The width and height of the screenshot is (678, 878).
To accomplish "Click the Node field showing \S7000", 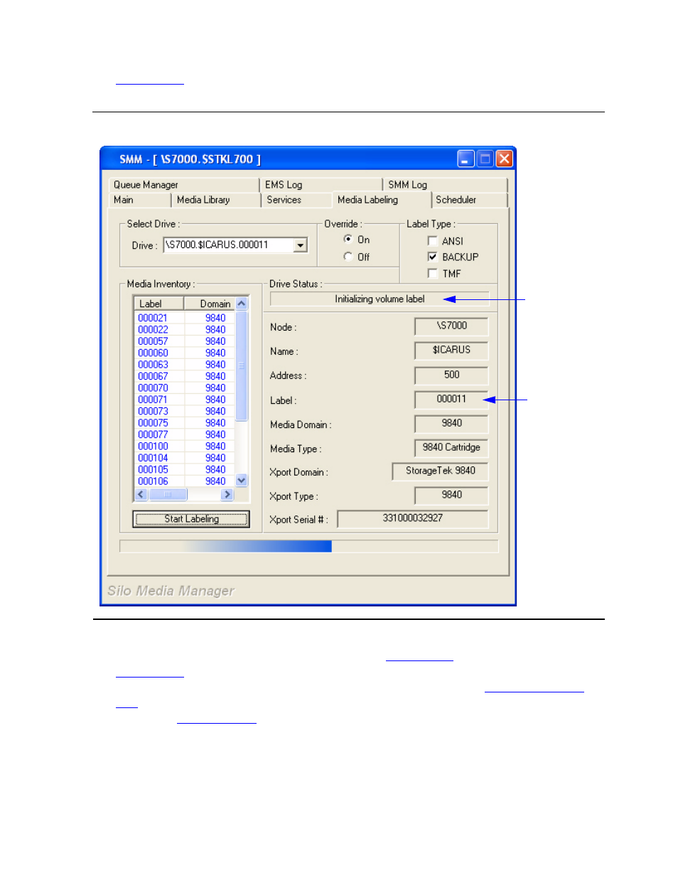I will [451, 326].
